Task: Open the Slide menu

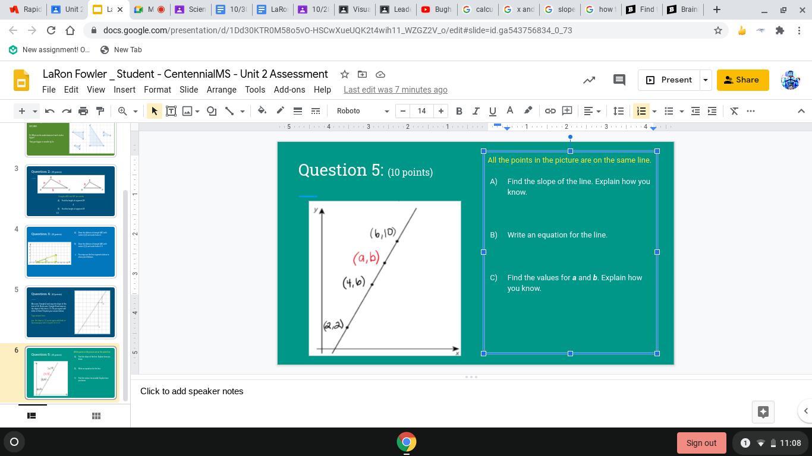Action: (188, 90)
